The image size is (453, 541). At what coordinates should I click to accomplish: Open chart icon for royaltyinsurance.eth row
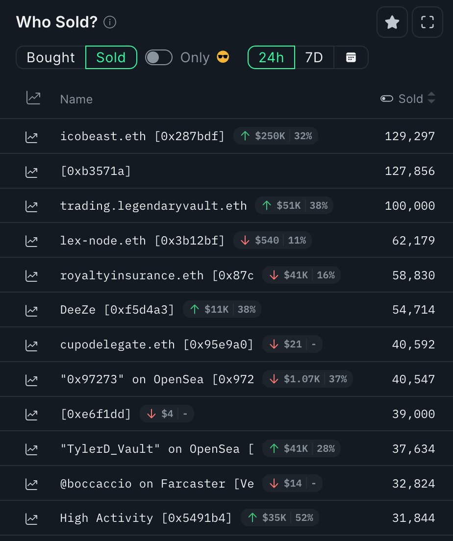coord(31,276)
